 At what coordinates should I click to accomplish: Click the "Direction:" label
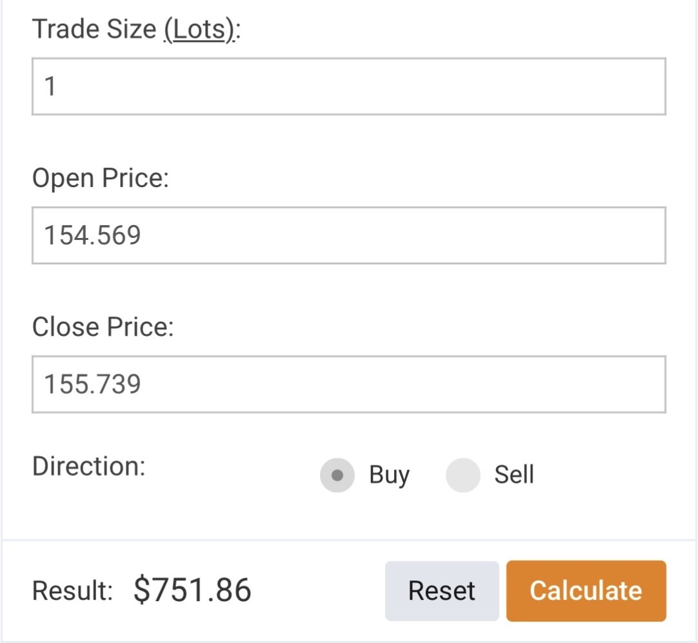click(89, 466)
